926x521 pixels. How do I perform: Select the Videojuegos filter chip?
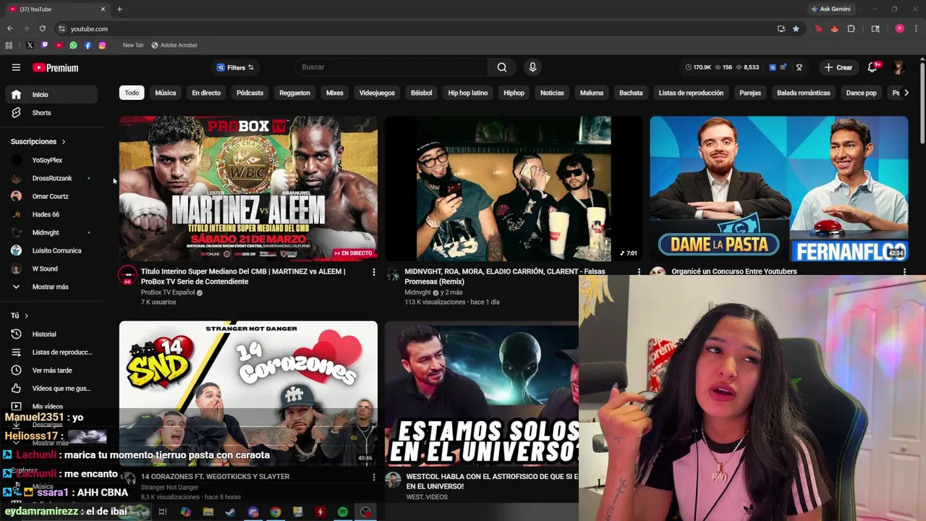pyautogui.click(x=377, y=93)
